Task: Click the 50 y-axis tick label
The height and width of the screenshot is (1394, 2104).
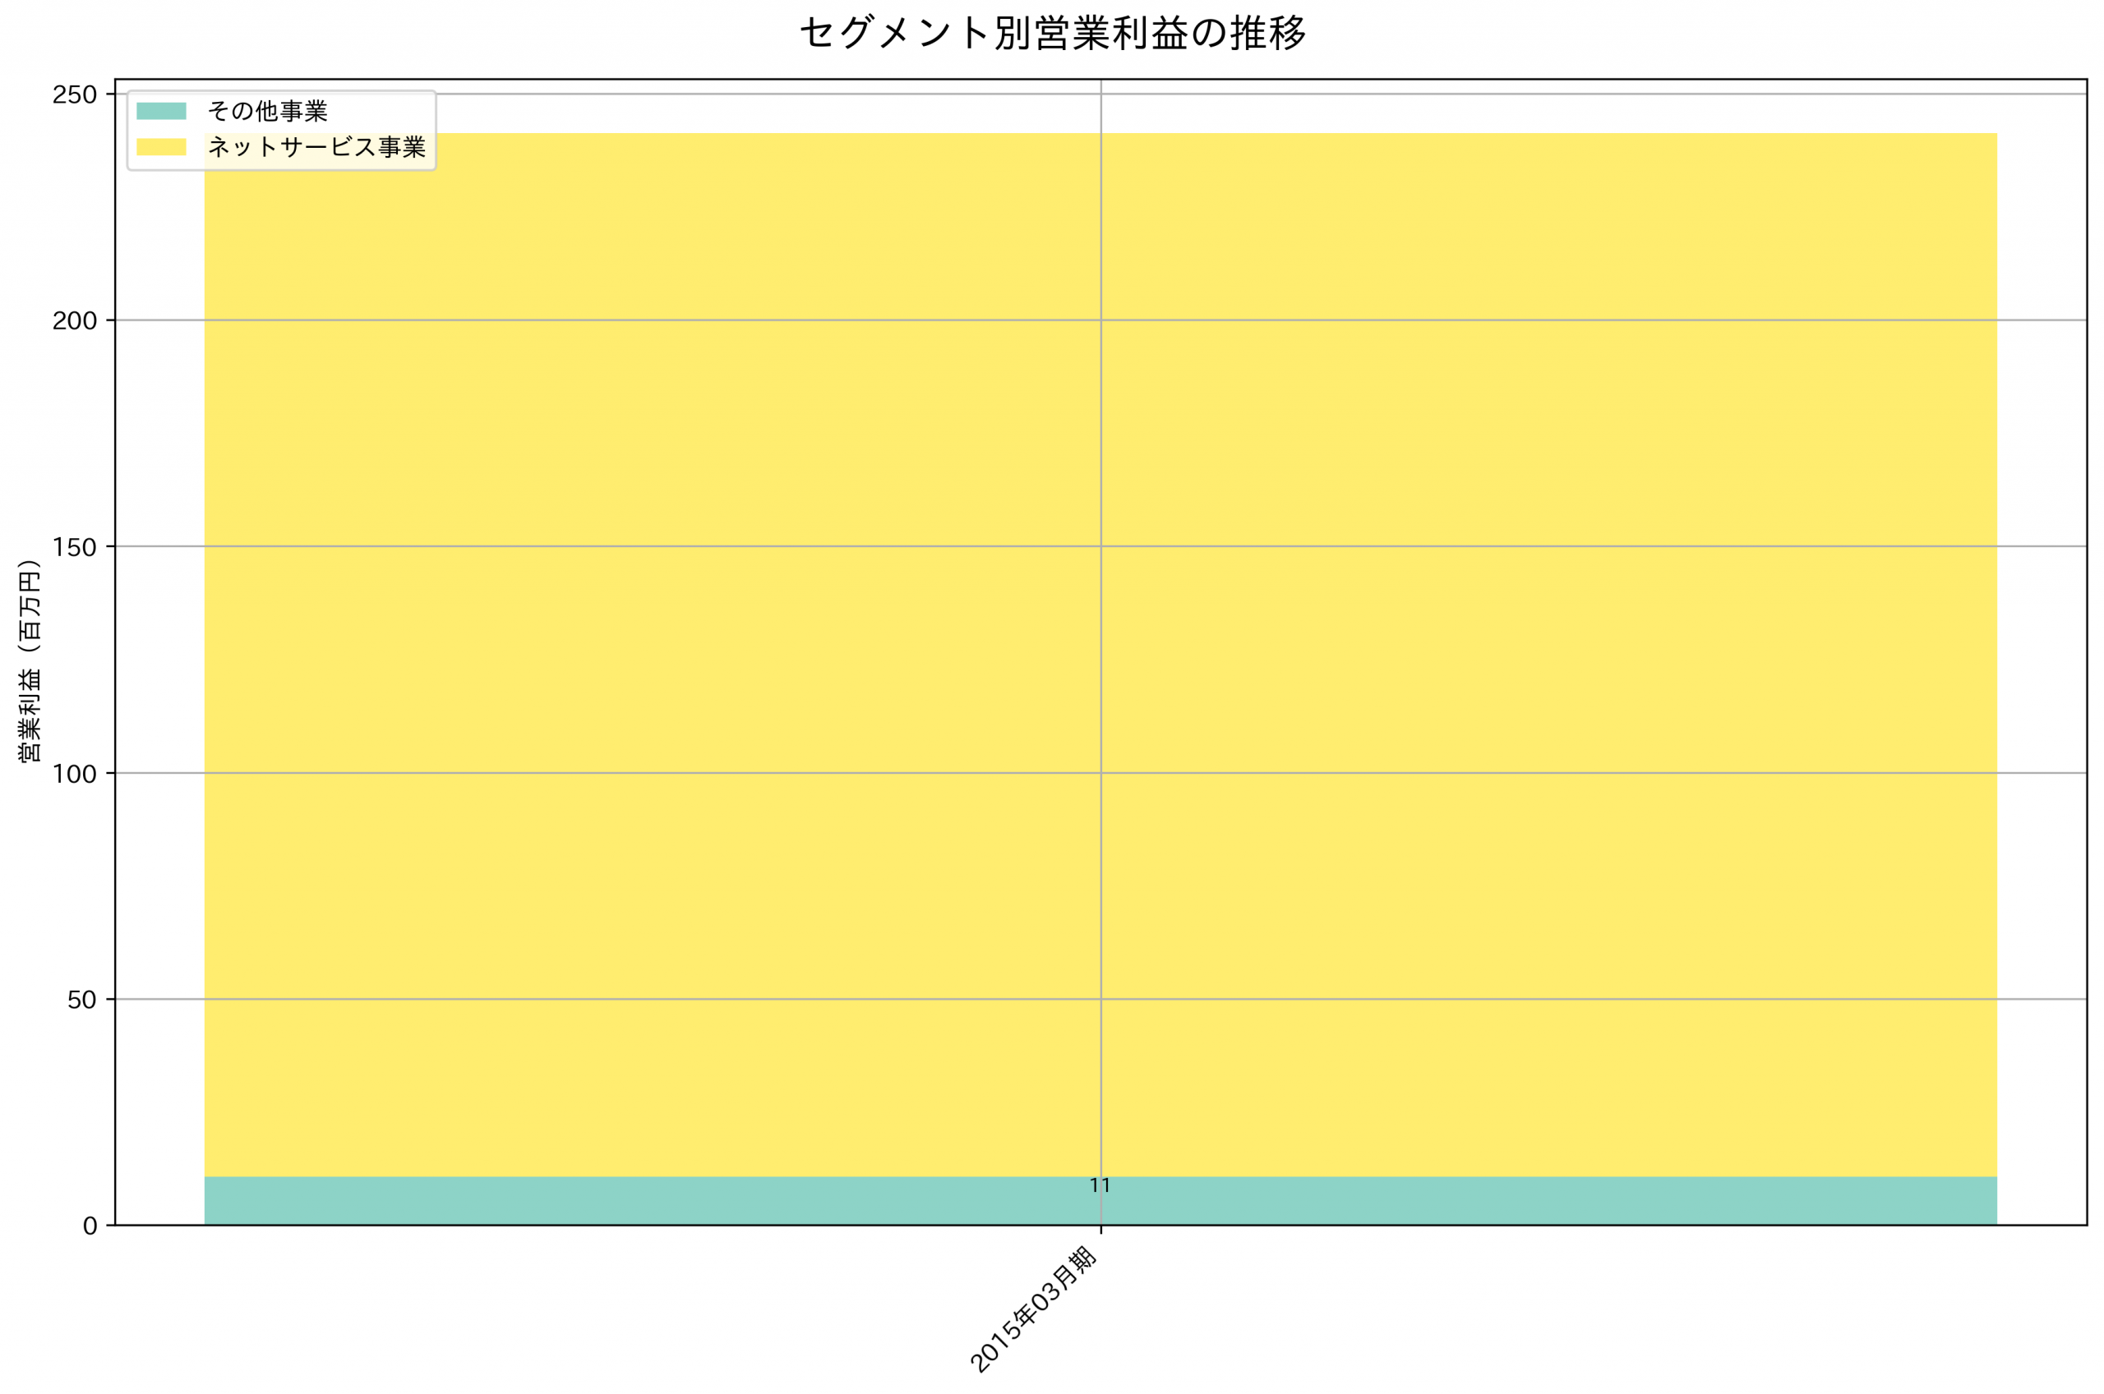Action: (82, 999)
